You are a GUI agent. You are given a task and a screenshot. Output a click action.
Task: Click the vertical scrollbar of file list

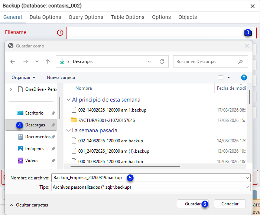(x=249, y=97)
